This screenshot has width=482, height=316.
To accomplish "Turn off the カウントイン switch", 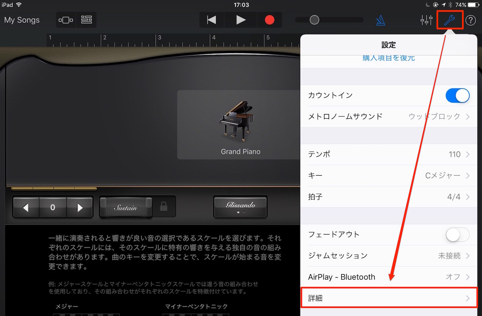I will 457,95.
